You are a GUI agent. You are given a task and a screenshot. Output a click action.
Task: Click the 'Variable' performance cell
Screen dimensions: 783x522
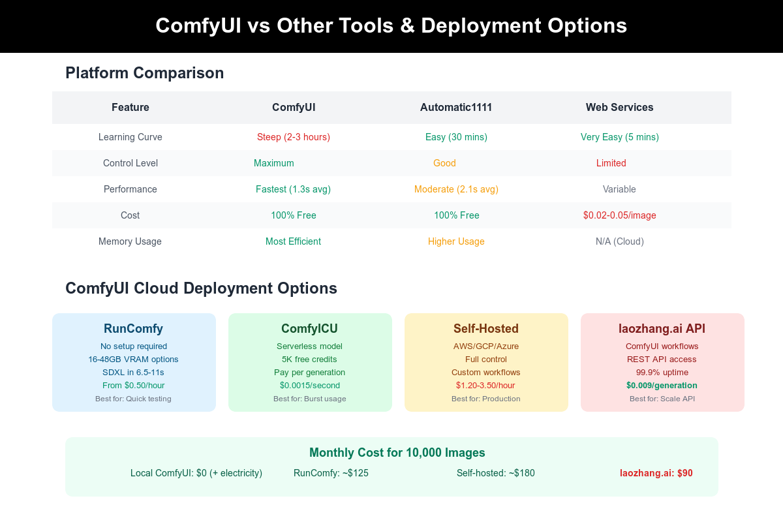pos(620,189)
